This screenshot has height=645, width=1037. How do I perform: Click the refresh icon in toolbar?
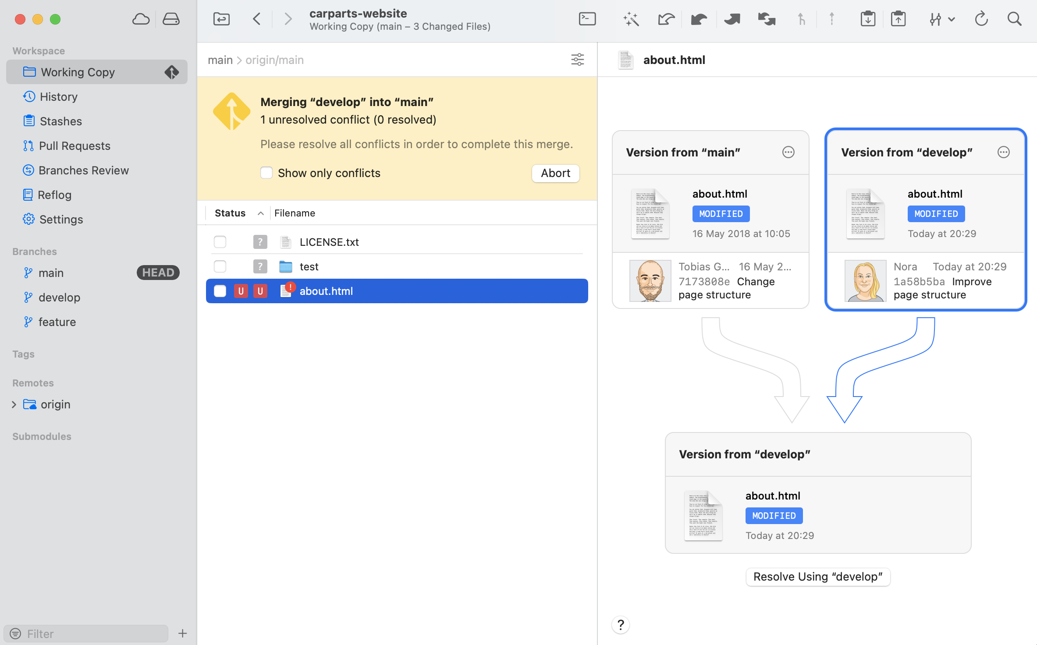[x=981, y=19]
